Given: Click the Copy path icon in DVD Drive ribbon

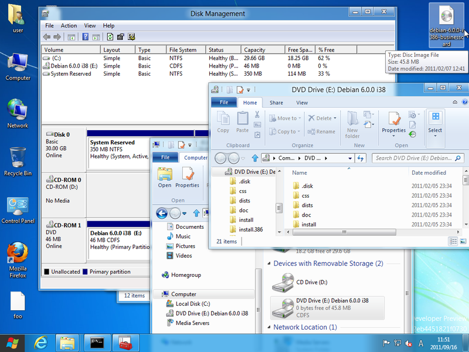Looking at the screenshot, I should tap(257, 125).
